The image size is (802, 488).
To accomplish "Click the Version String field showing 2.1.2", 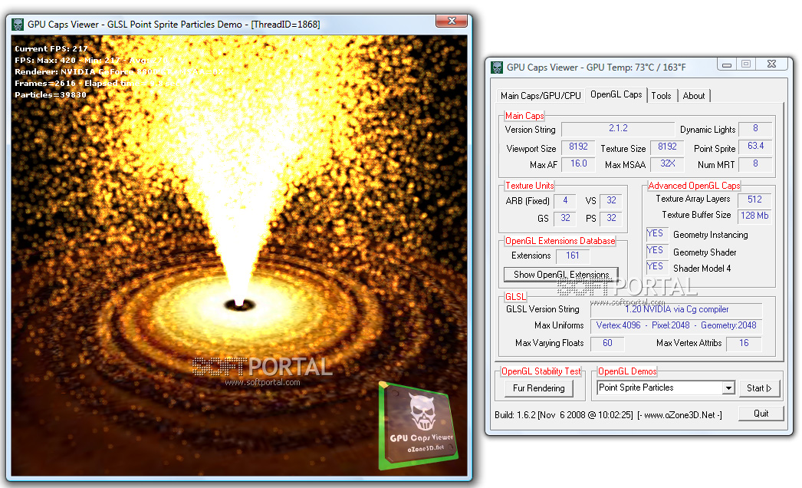I will point(618,129).
